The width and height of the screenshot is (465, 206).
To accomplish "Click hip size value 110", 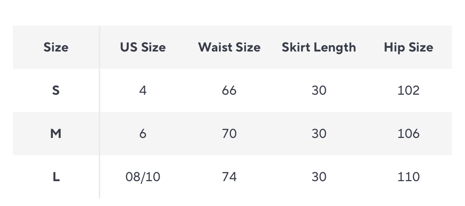I will (x=408, y=177).
